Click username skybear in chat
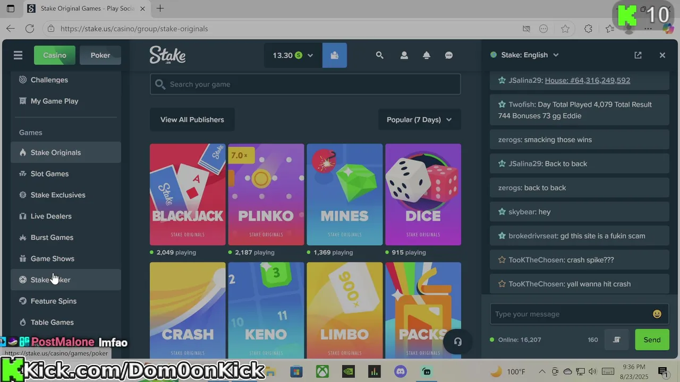Screen dimensions: 680x382 [522, 212]
